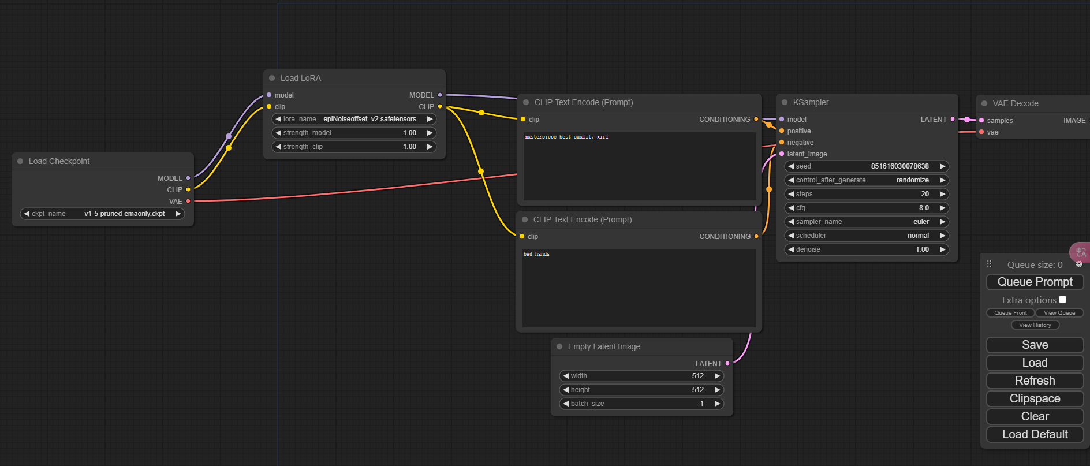Decrease strength_model with left arrow
Viewport: 1090px width, 466px height.
(x=278, y=133)
